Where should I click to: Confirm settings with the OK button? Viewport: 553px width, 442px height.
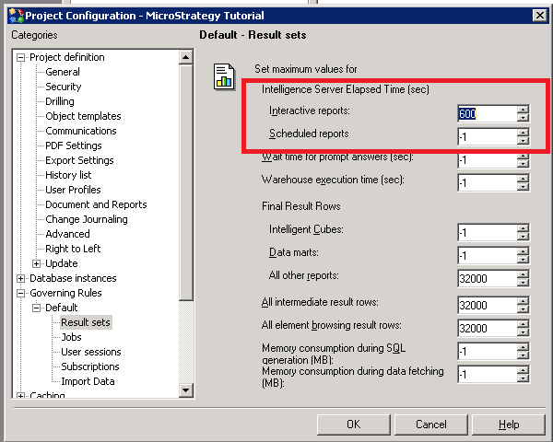(x=354, y=425)
